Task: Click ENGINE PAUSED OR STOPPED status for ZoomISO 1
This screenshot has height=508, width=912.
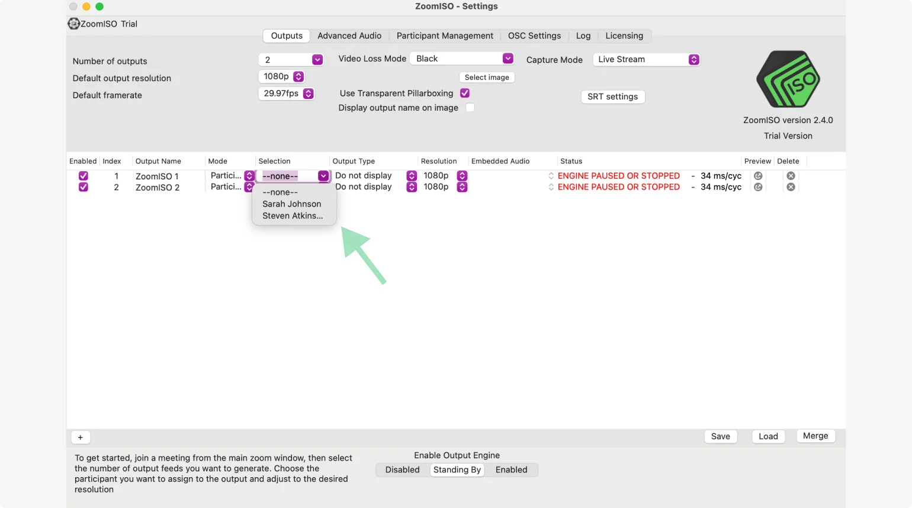Action: (619, 176)
